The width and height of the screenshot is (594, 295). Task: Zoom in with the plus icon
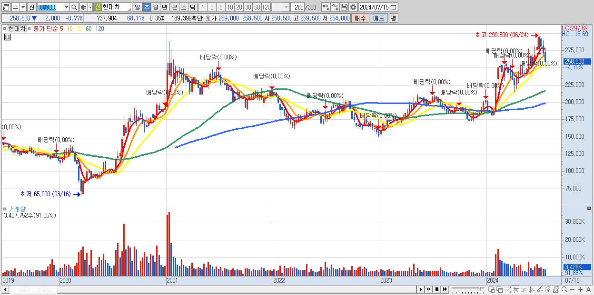(x=581, y=289)
